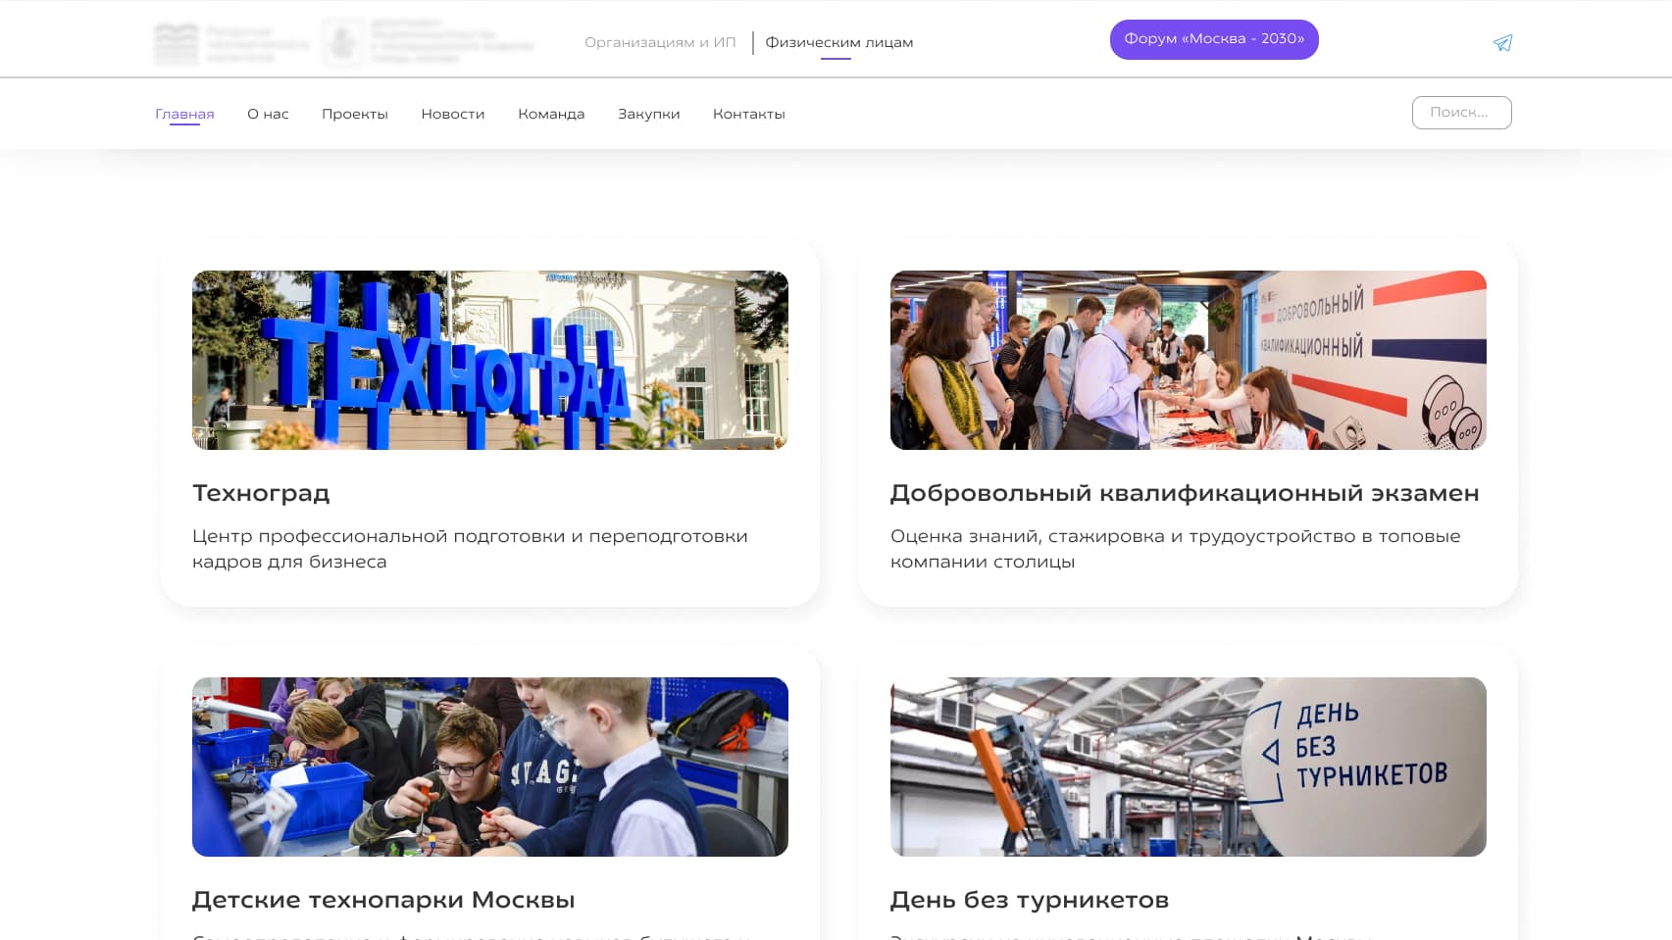Screen dimensions: 1672x940
Task: Open Форум «Москва - 2030» button
Action: click(1214, 39)
